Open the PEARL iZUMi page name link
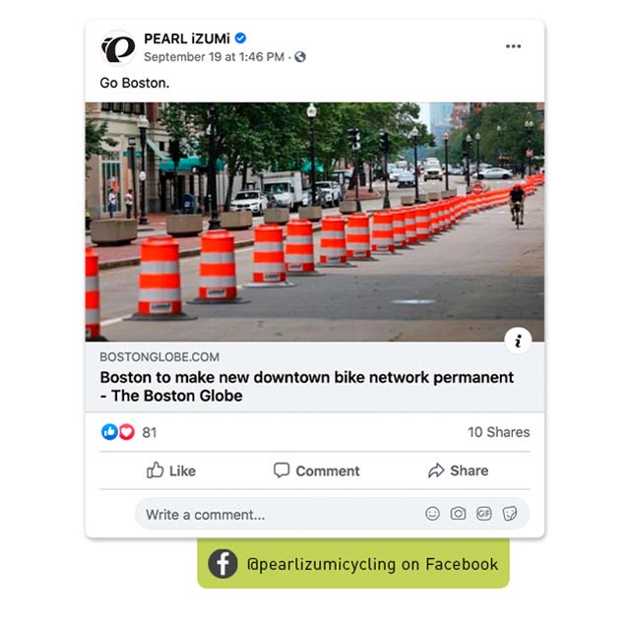 point(187,38)
